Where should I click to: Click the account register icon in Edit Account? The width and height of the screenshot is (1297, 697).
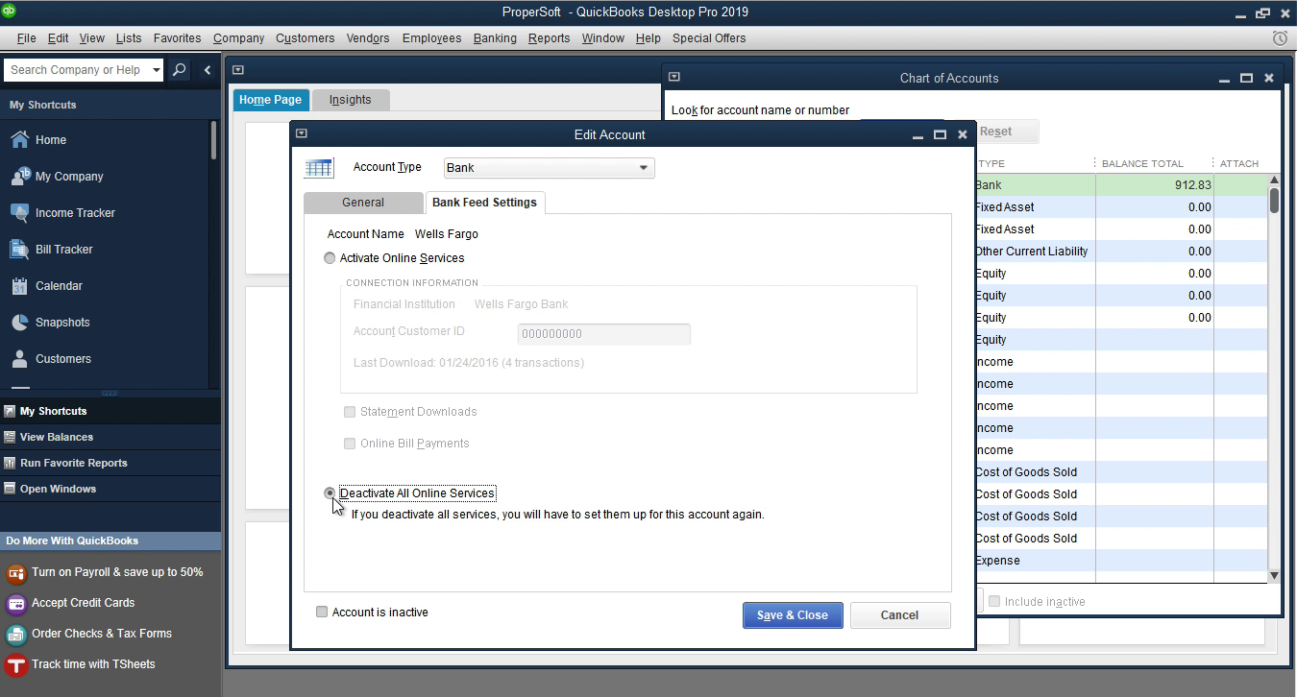(319, 168)
